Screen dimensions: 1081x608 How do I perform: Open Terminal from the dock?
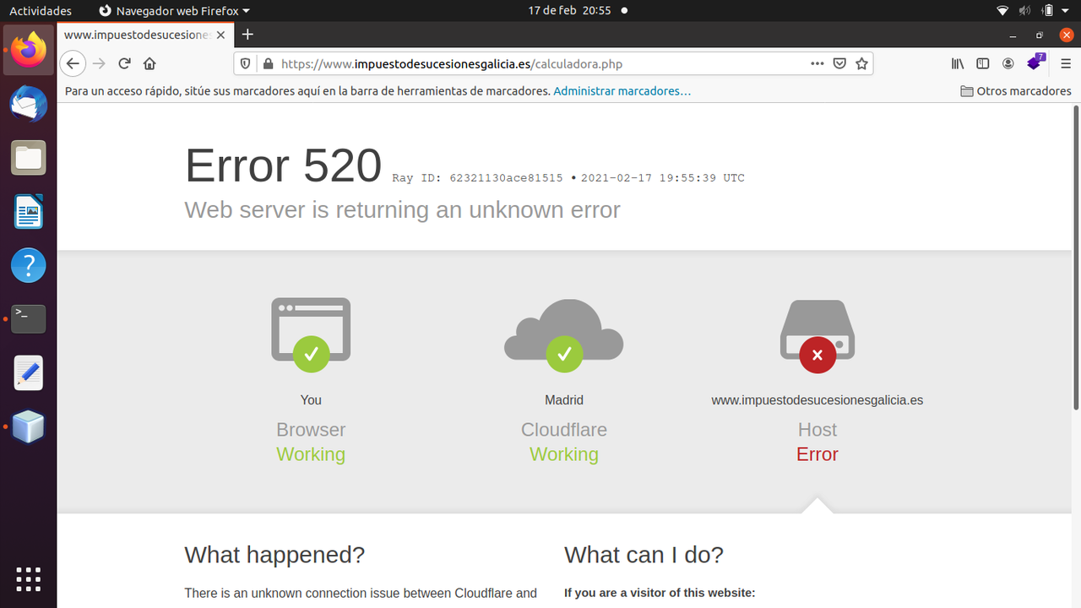pyautogui.click(x=29, y=319)
